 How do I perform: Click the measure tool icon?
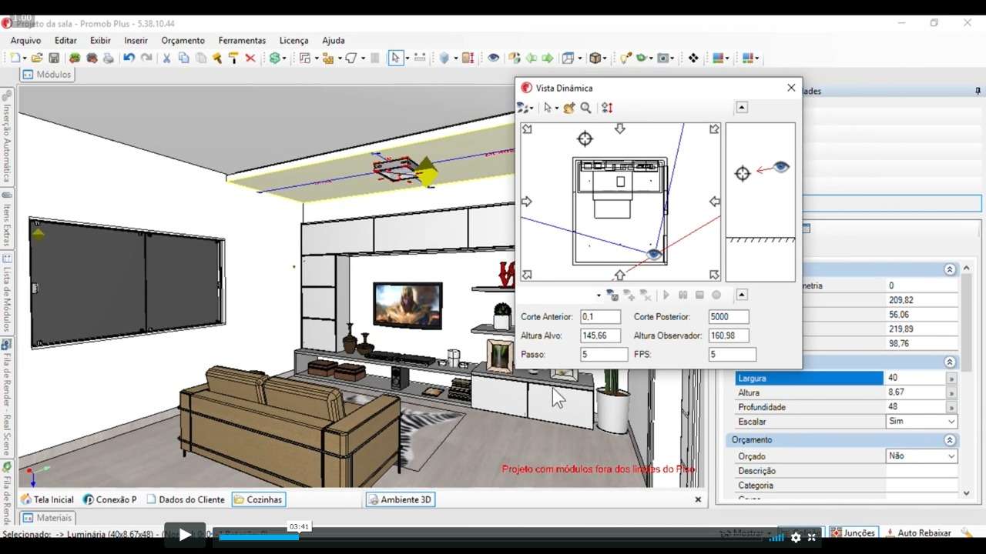(x=419, y=58)
